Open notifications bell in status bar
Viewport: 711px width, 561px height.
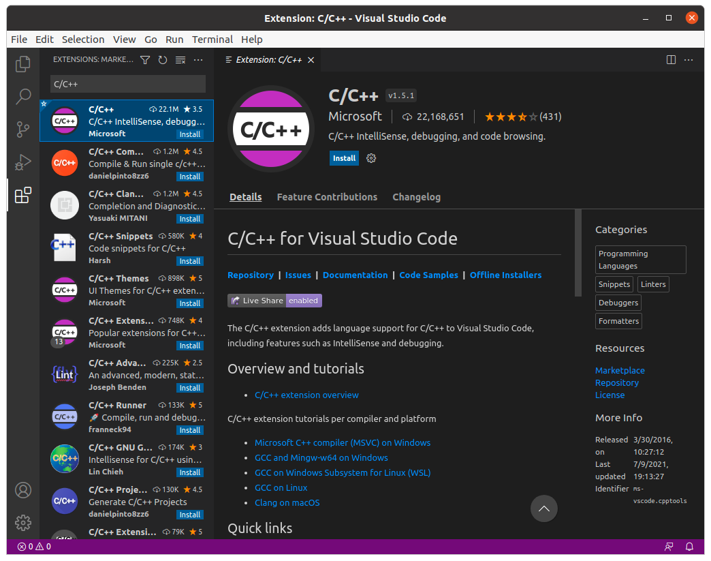(689, 547)
